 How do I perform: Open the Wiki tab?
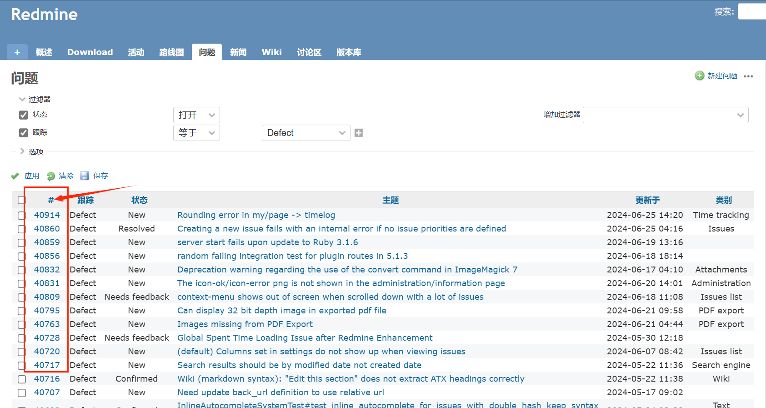[x=272, y=52]
